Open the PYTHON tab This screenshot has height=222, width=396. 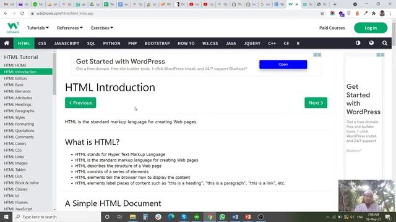(111, 43)
